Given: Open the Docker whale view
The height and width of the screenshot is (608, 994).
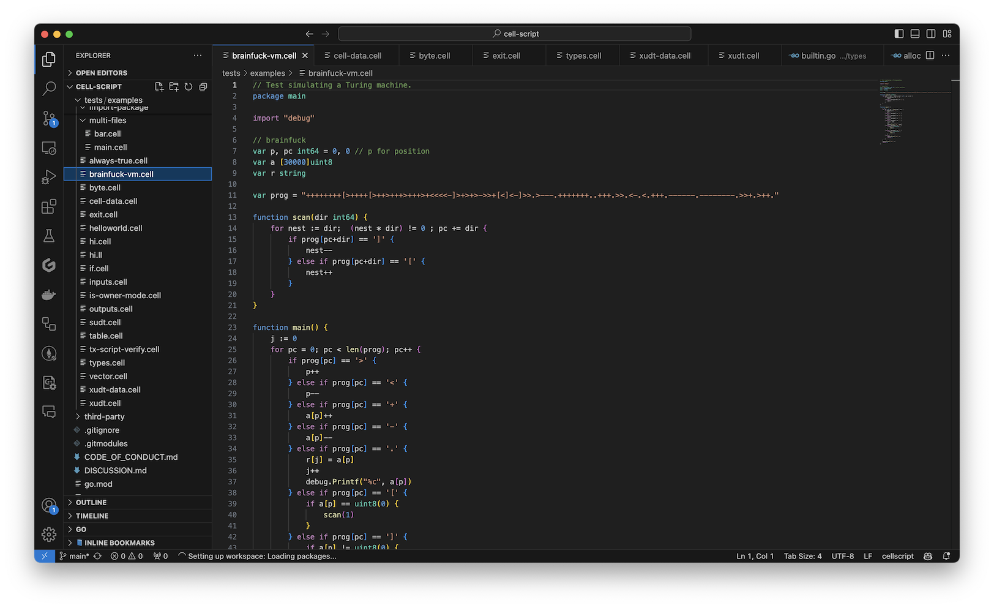Looking at the screenshot, I should [x=49, y=295].
